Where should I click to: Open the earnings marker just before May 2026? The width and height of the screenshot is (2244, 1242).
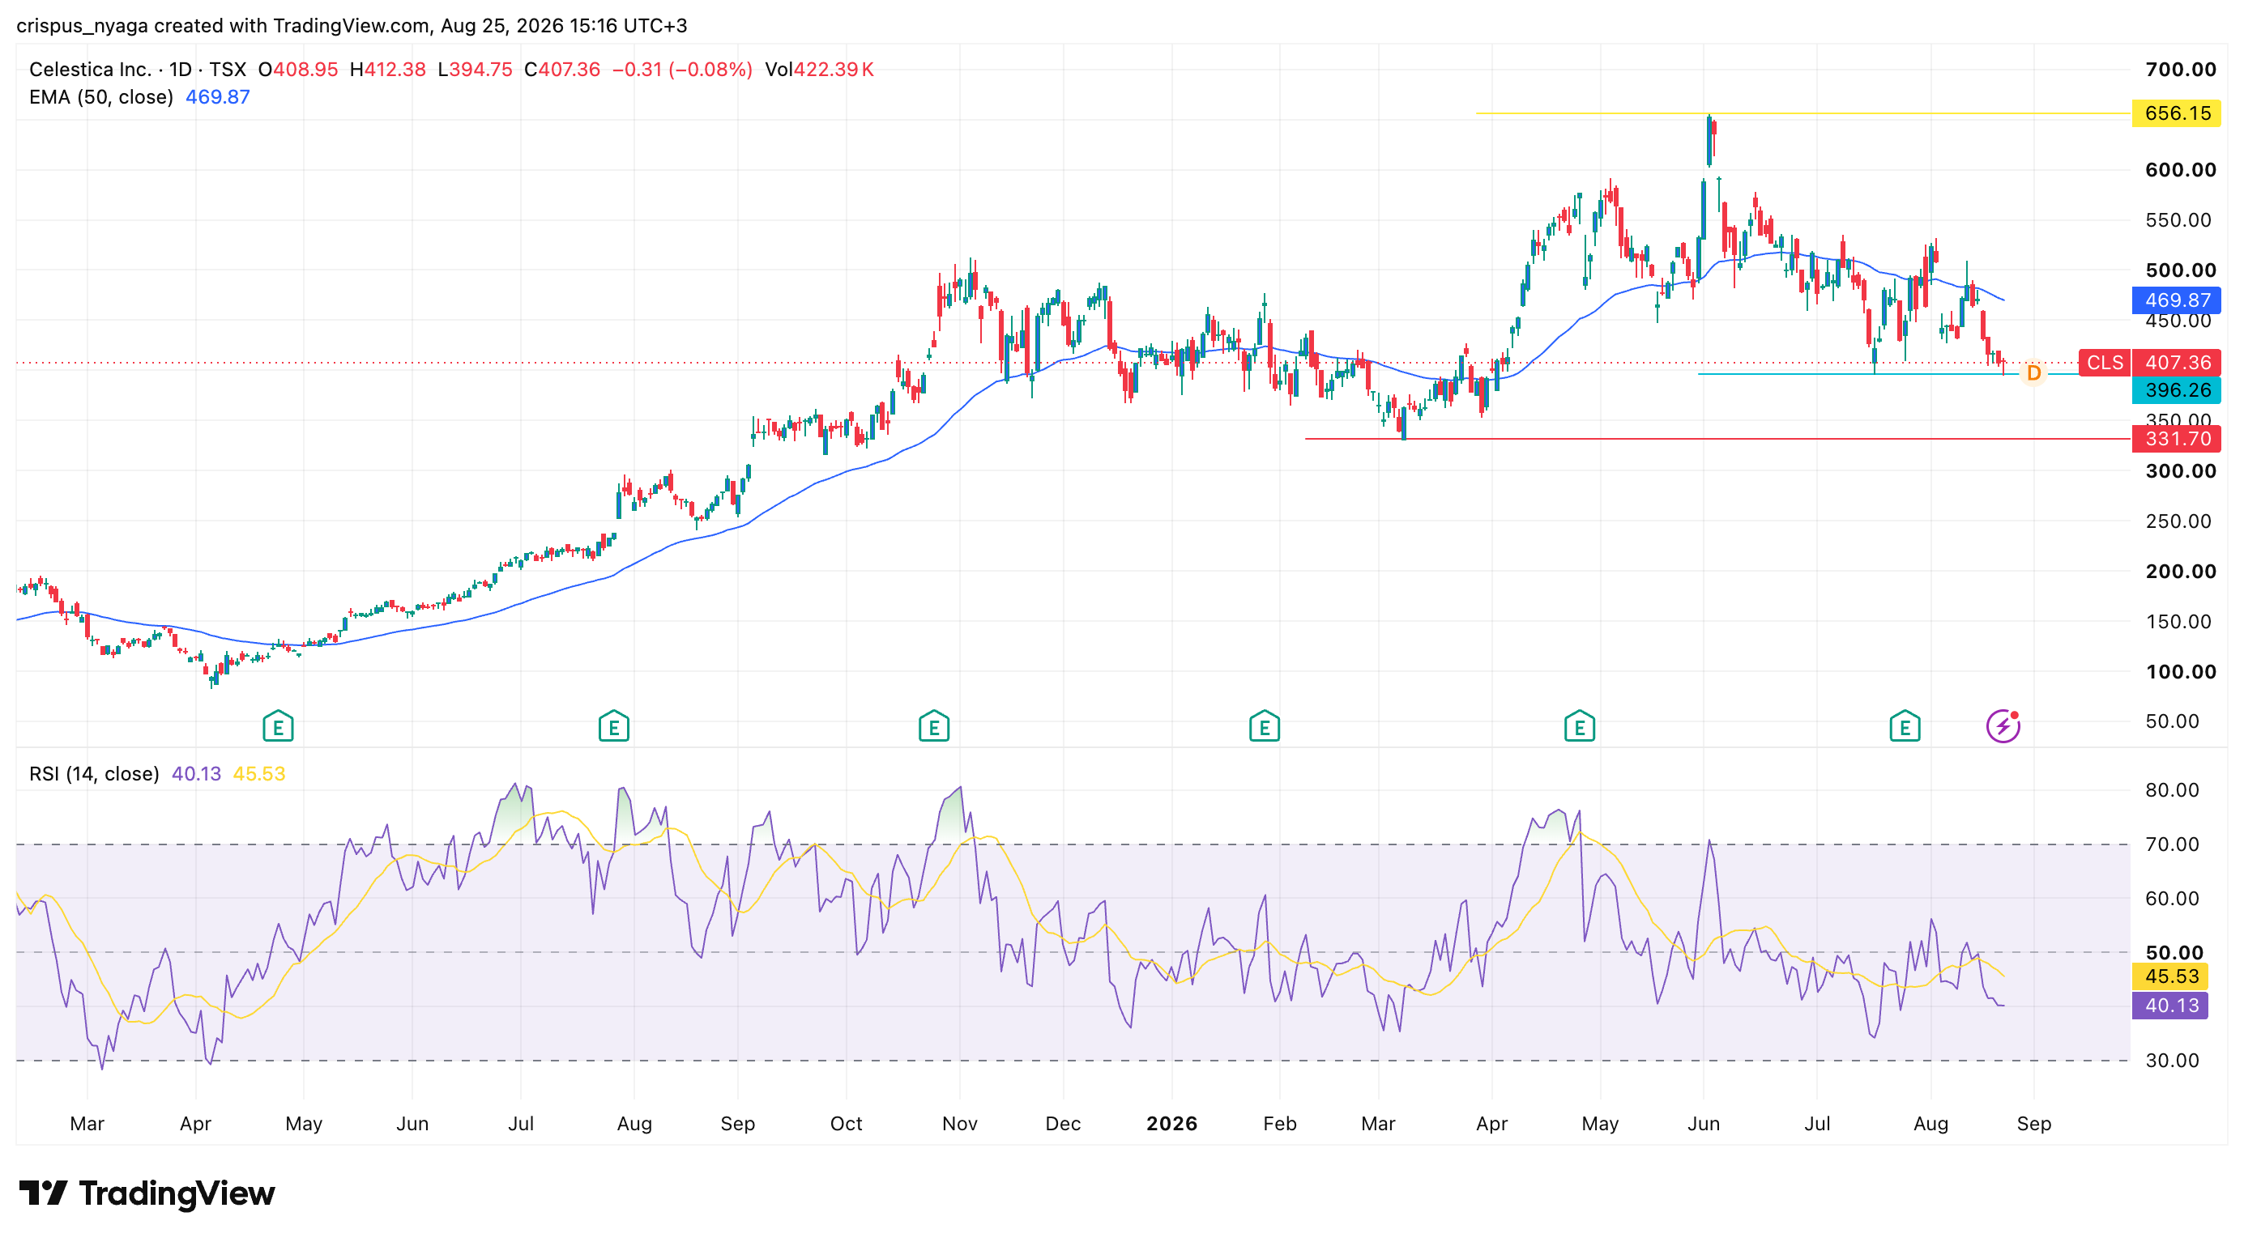tap(1580, 726)
